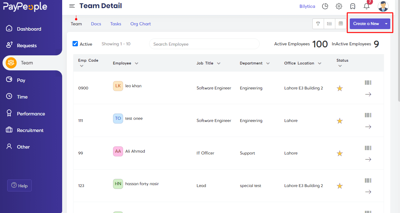This screenshot has height=213, width=400.
Task: Open the filter funnel icon
Action: tap(318, 23)
